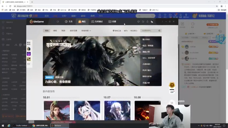Image resolution: width=228 pixels, height=128 pixels.
Task: Open the white-haired girl game thumbnail
Action: [x=87, y=110]
